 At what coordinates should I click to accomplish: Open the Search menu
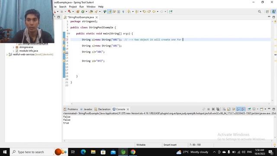click(x=63, y=7)
